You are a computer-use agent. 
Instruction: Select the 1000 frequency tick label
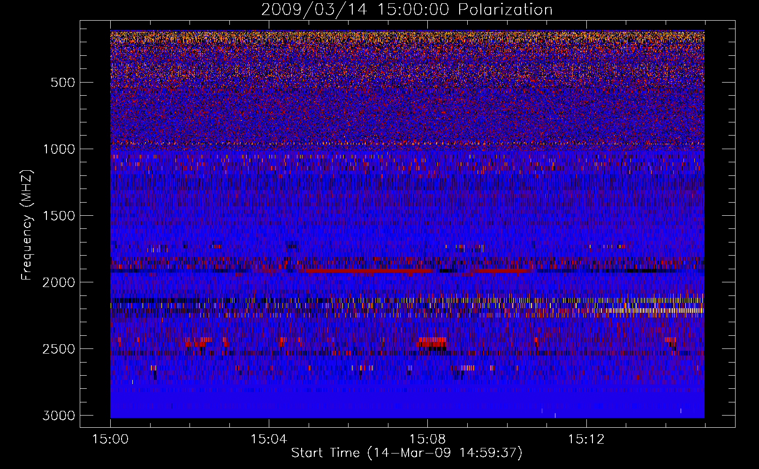[x=59, y=149]
